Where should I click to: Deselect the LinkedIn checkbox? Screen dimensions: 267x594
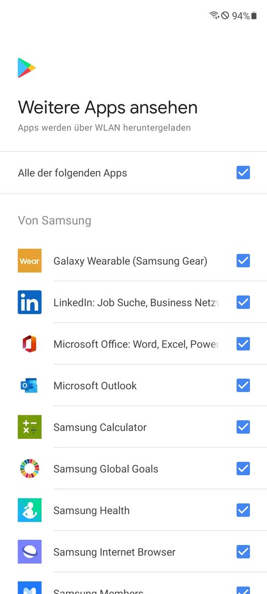click(243, 302)
